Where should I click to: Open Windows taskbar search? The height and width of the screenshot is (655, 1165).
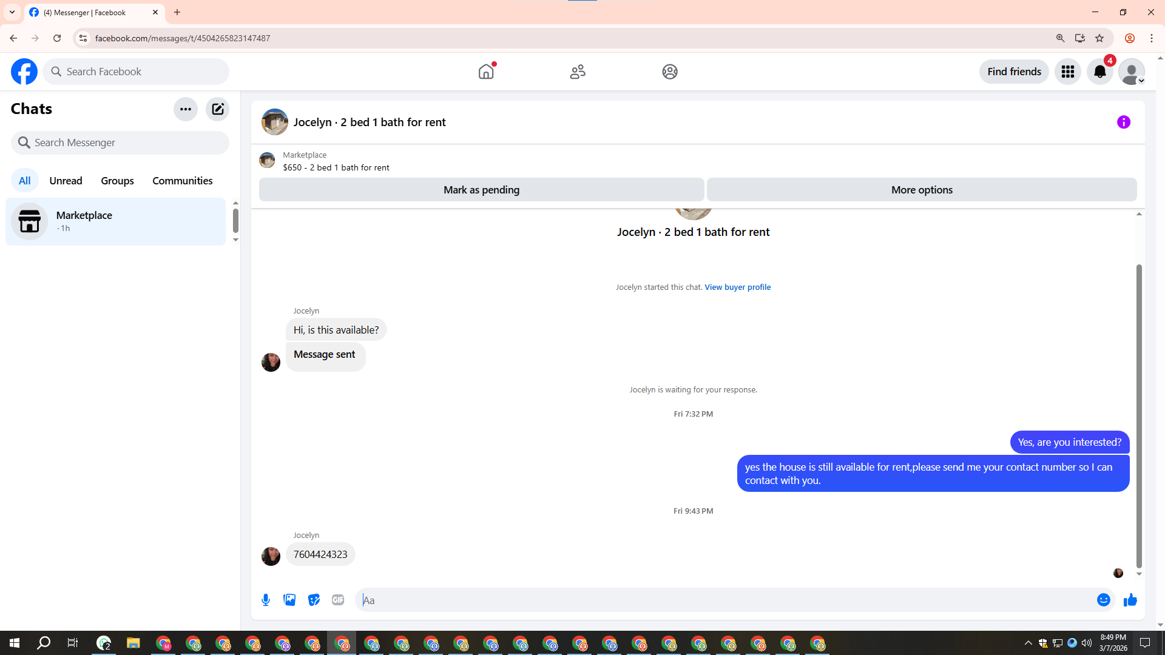44,643
